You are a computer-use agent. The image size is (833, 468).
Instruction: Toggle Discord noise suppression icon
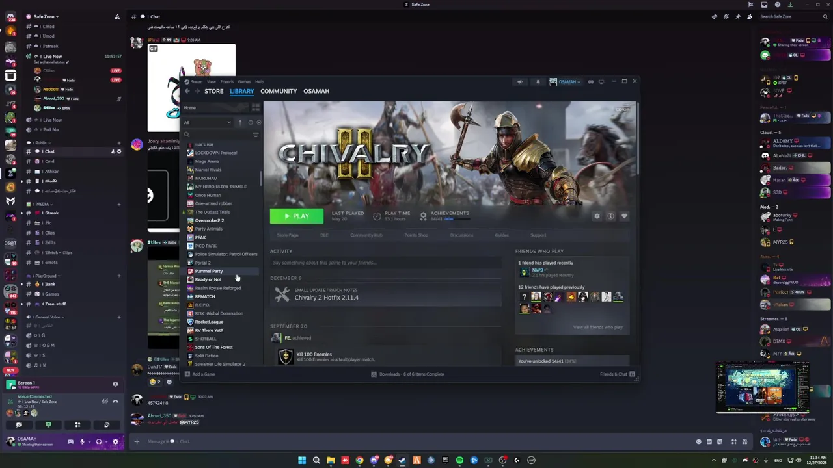click(105, 402)
